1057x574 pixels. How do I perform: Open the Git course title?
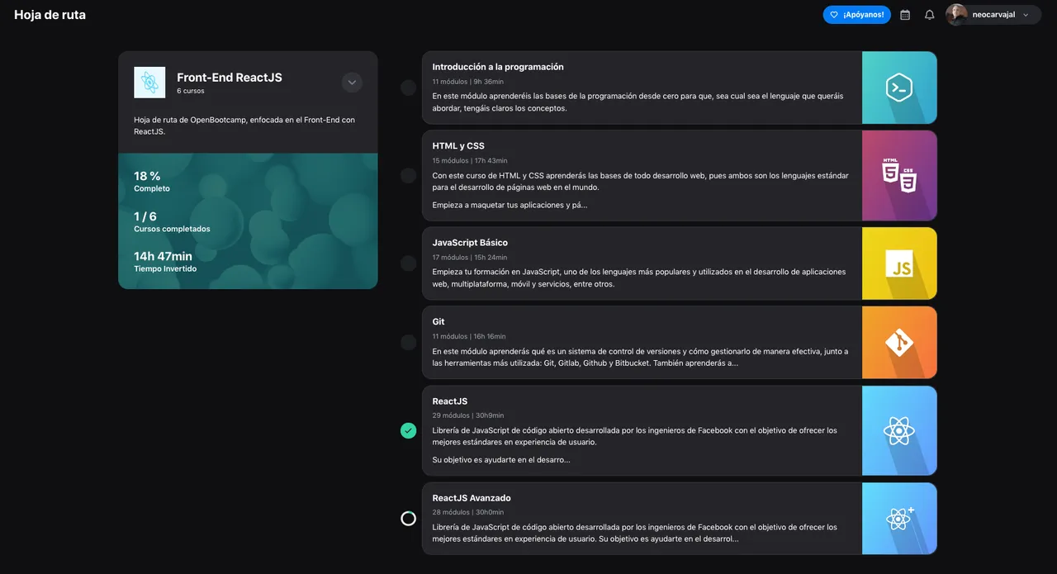point(438,322)
